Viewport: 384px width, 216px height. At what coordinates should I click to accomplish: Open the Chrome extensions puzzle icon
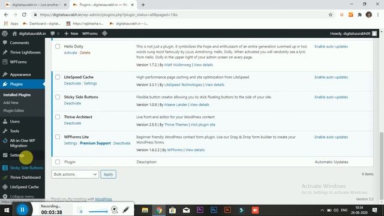click(359, 14)
